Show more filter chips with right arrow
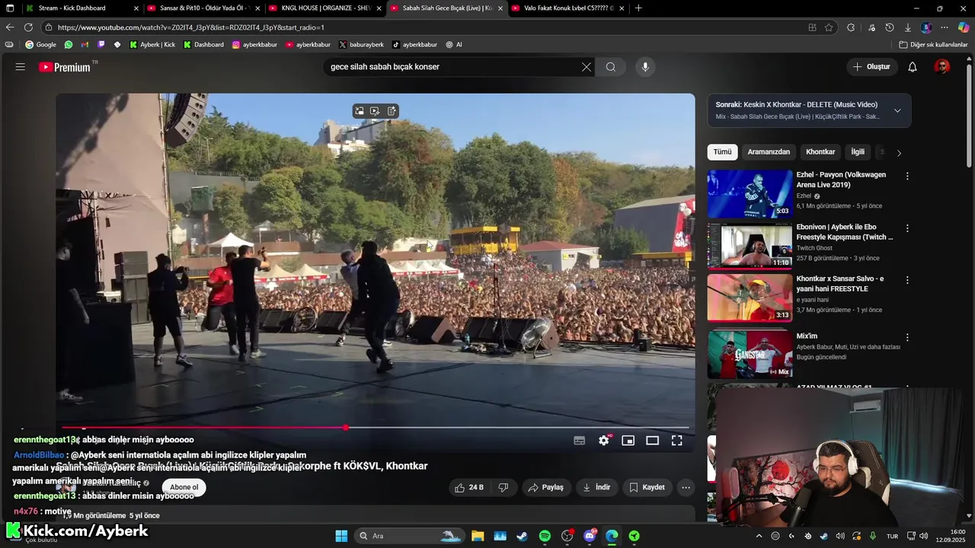Image resolution: width=975 pixels, height=548 pixels. pos(899,153)
